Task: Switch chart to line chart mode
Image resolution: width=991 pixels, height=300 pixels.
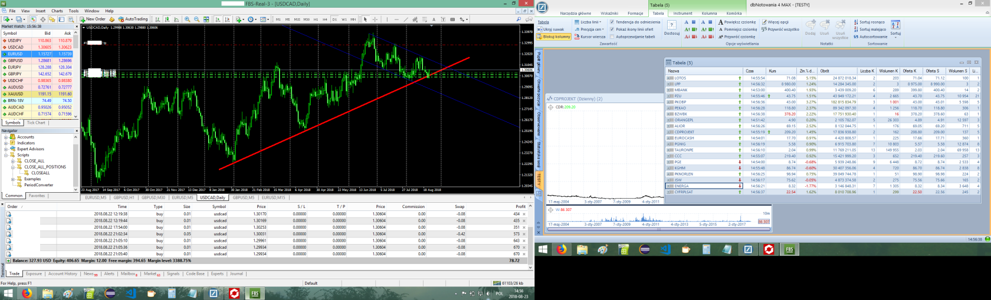Action: [176, 19]
